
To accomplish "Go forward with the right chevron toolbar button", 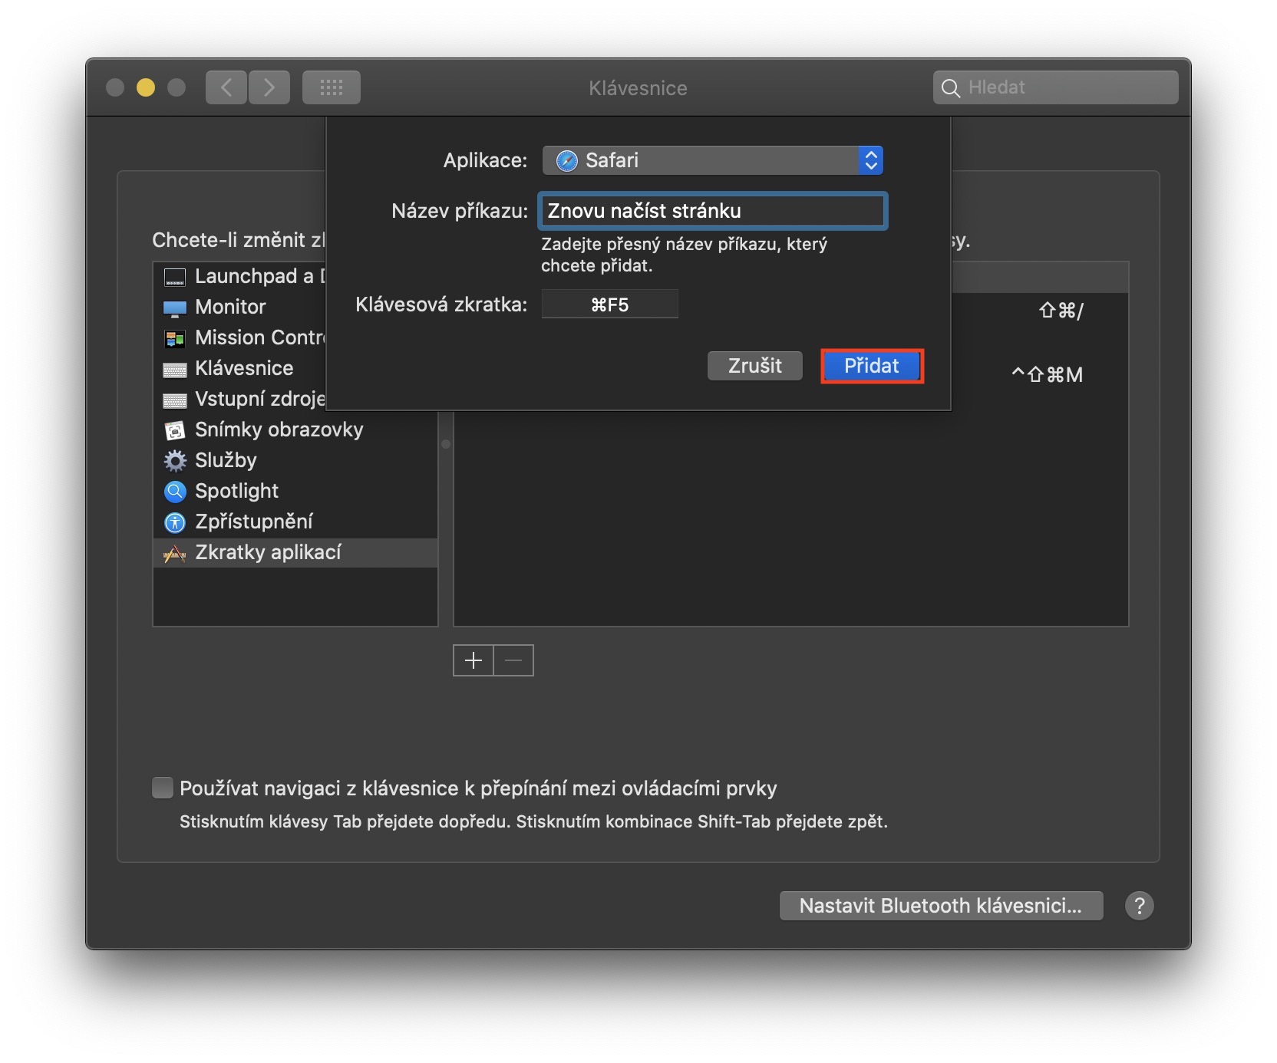I will (x=269, y=87).
